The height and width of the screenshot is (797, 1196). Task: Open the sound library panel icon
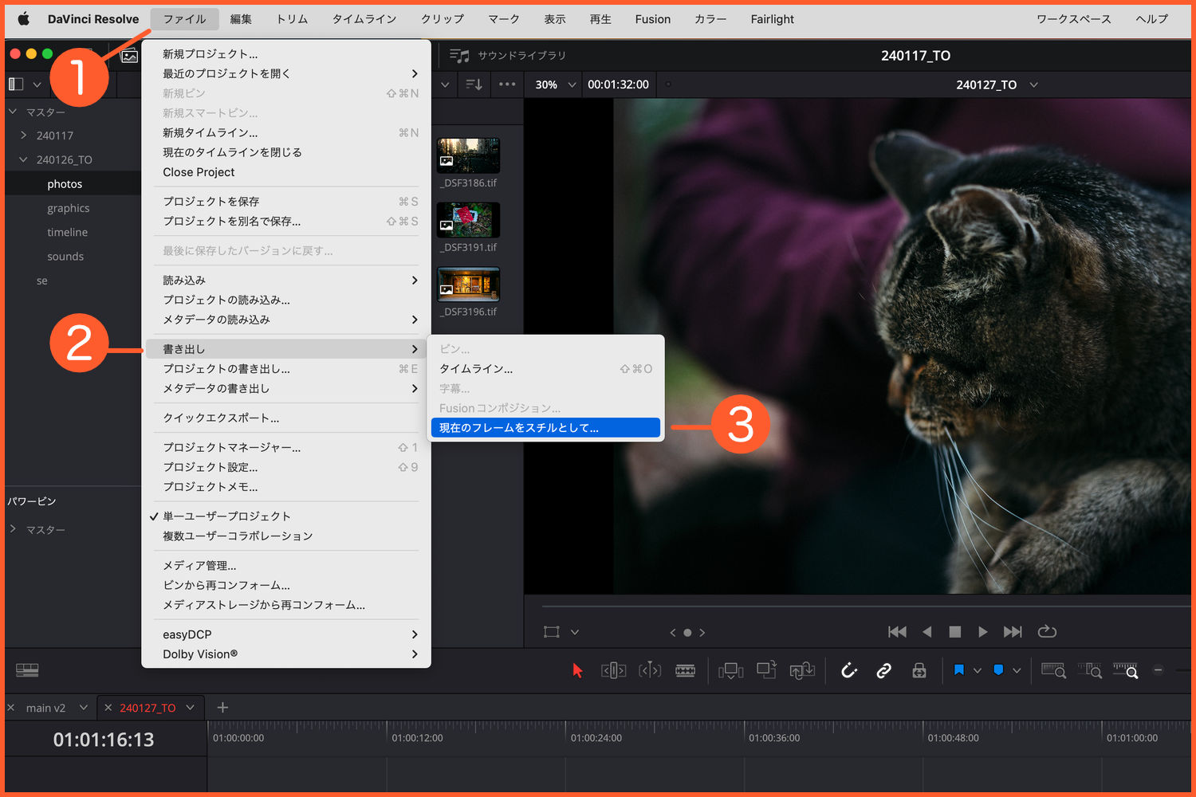click(459, 56)
